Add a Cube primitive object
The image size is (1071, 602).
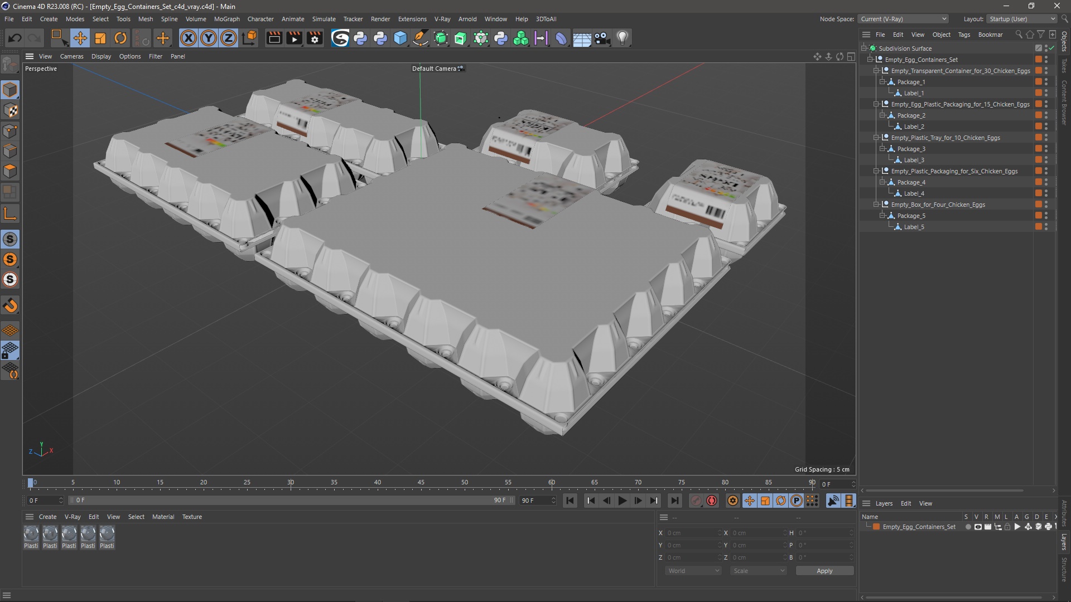coord(401,38)
